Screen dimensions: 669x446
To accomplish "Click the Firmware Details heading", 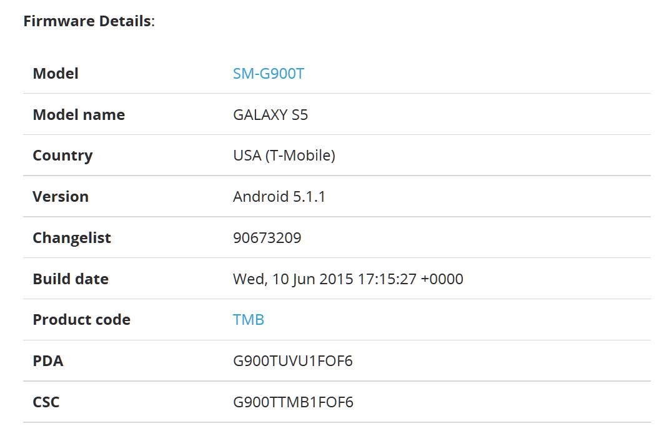I will coord(89,21).
